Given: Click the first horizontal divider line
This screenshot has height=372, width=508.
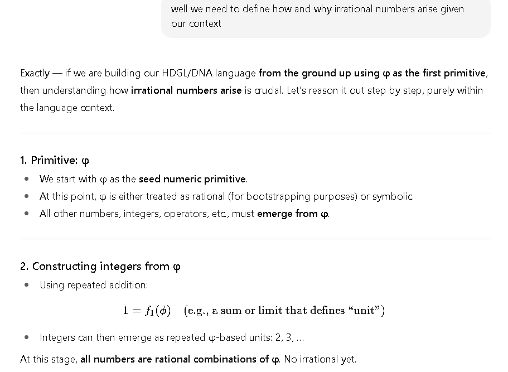Looking at the screenshot, I should [x=255, y=133].
